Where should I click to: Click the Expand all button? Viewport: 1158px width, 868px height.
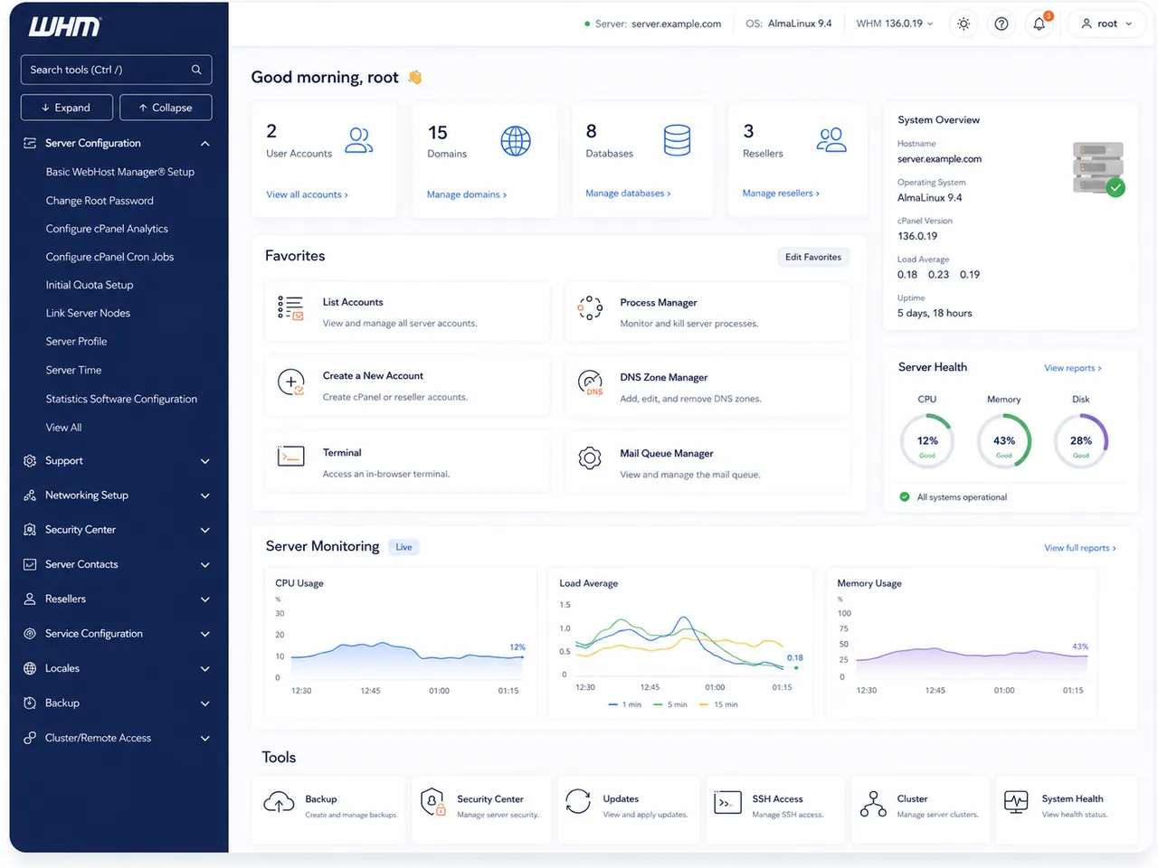pos(67,108)
